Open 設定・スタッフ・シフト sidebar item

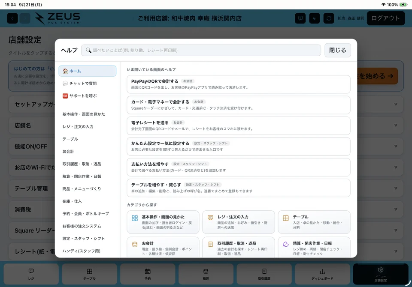(88, 239)
